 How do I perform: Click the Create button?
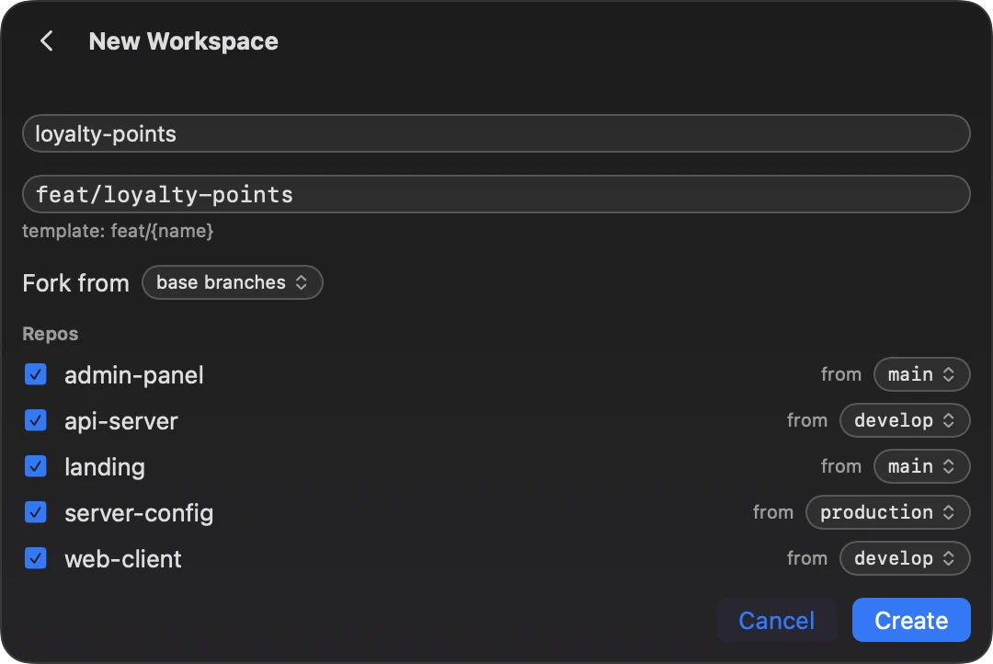point(910,620)
